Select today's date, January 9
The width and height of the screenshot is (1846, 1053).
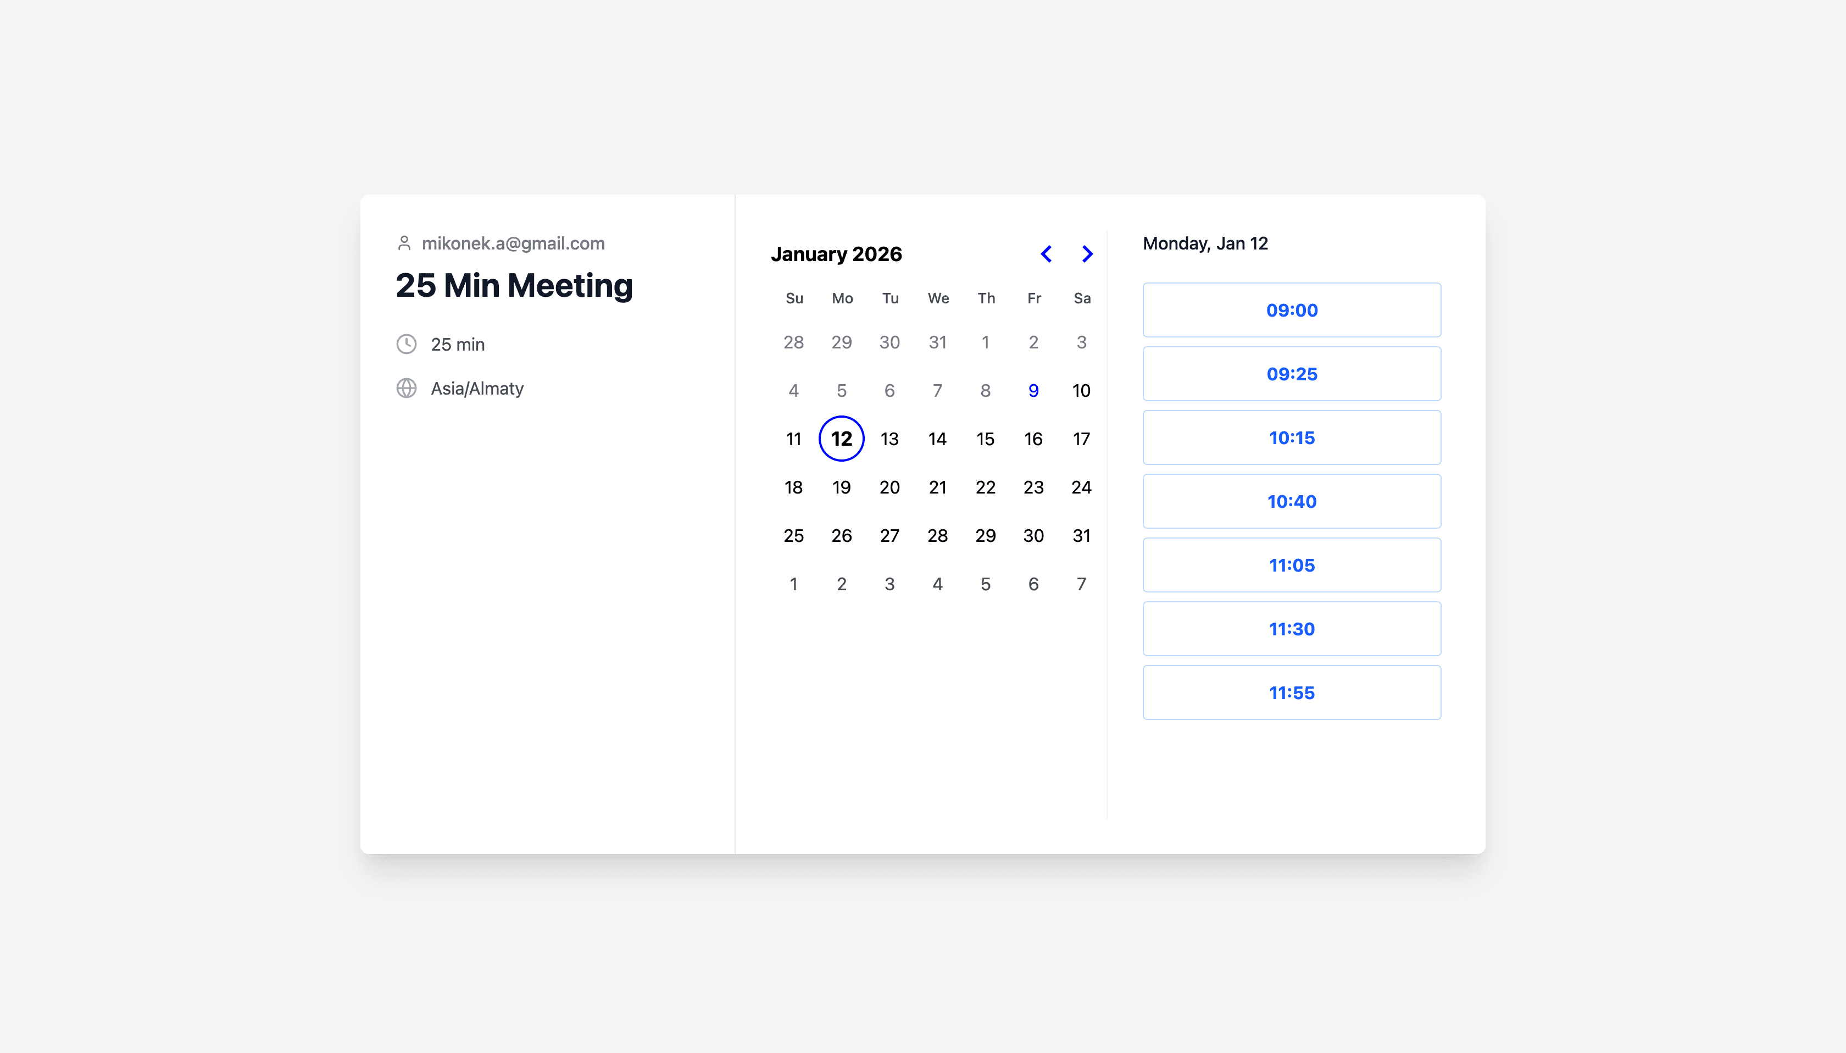coord(1033,391)
